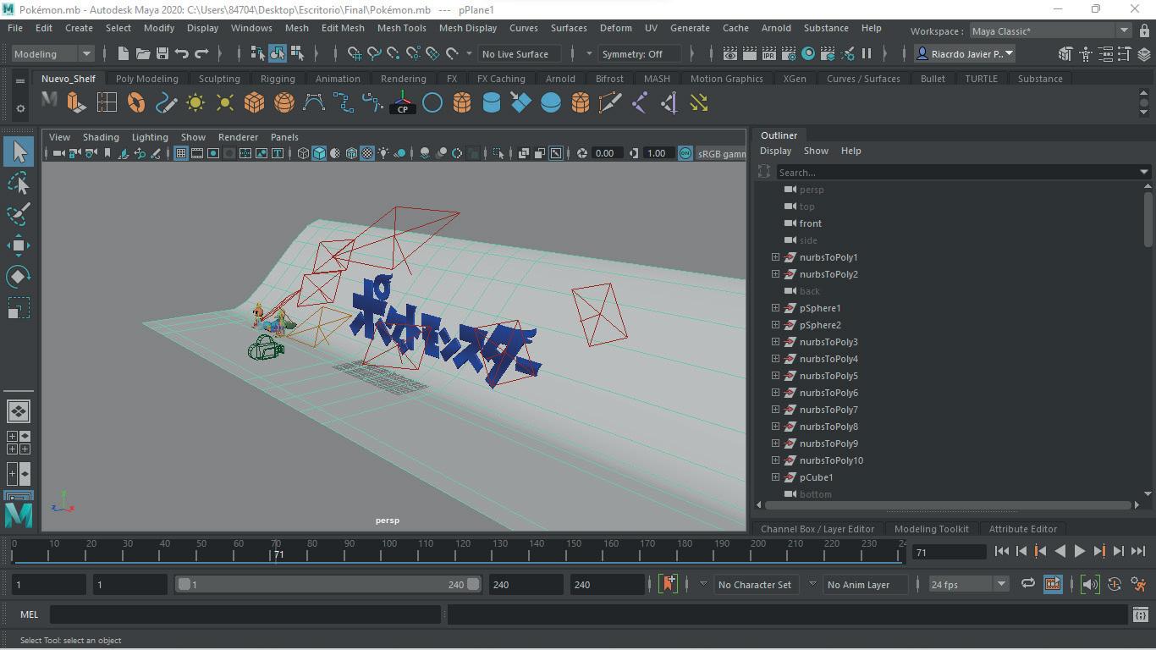The image size is (1156, 650).
Task: Click the single-pane layout icon
Action: [x=19, y=411]
